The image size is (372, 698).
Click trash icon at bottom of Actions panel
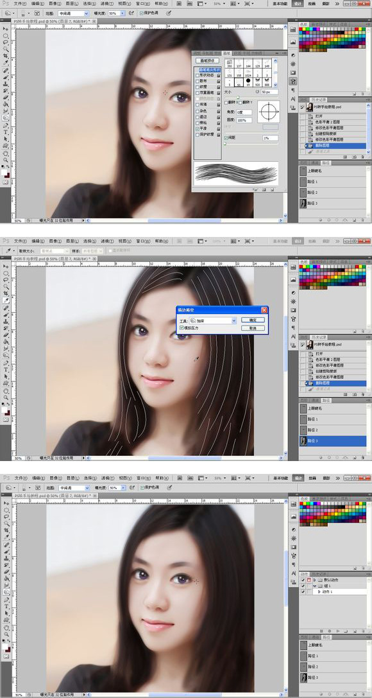[x=363, y=631]
